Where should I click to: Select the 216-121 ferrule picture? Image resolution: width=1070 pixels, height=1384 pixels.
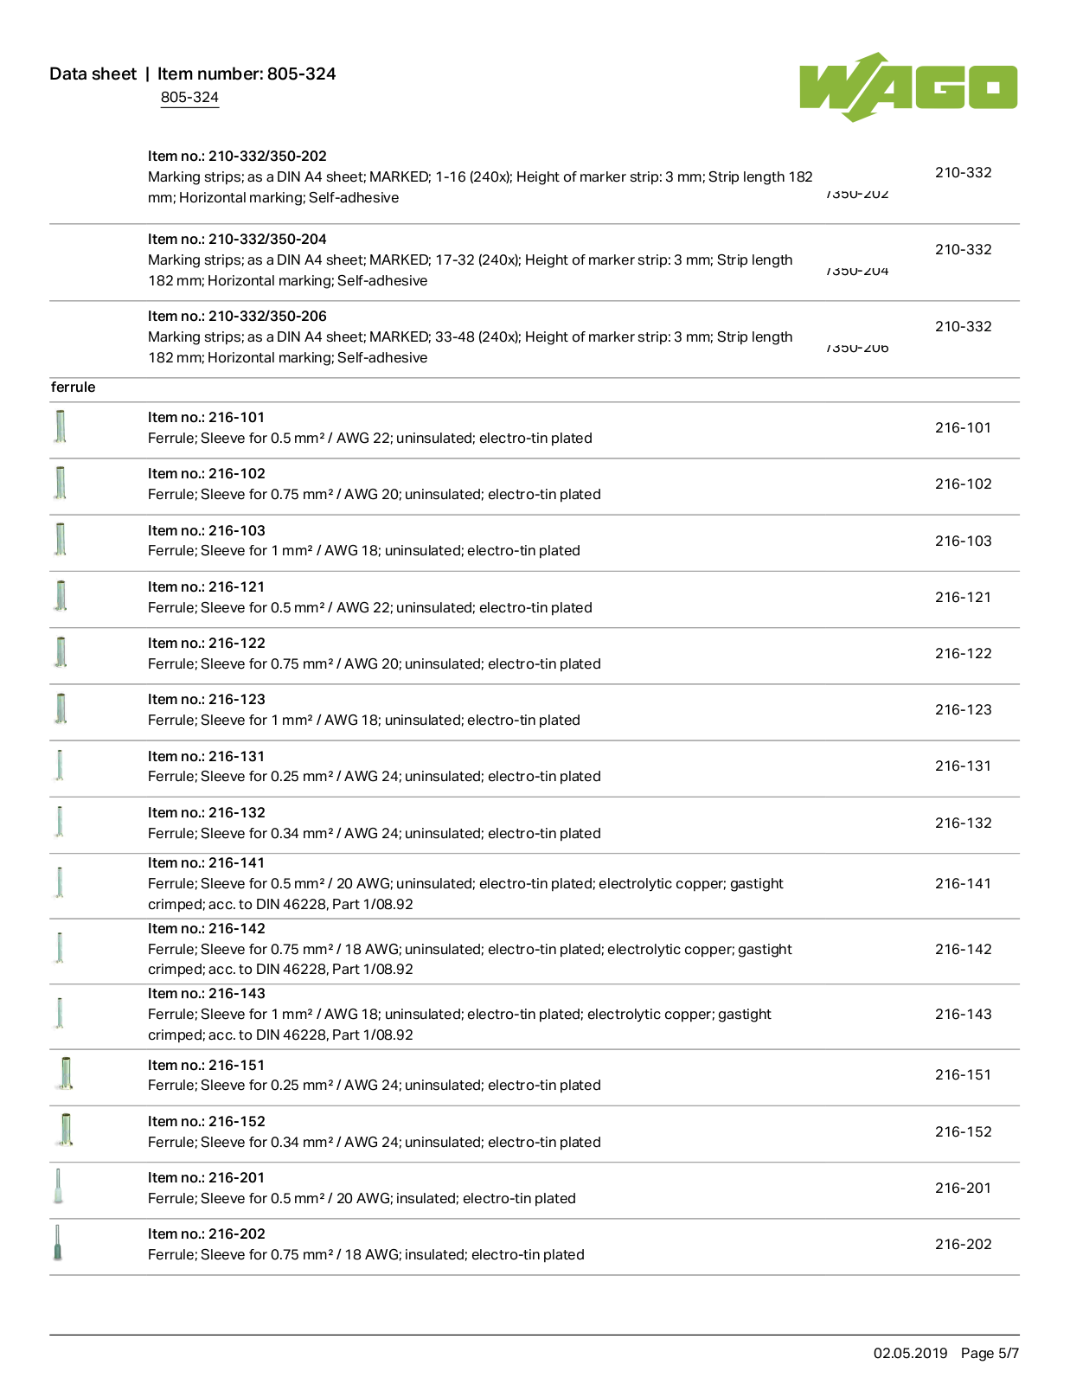pos(61,596)
